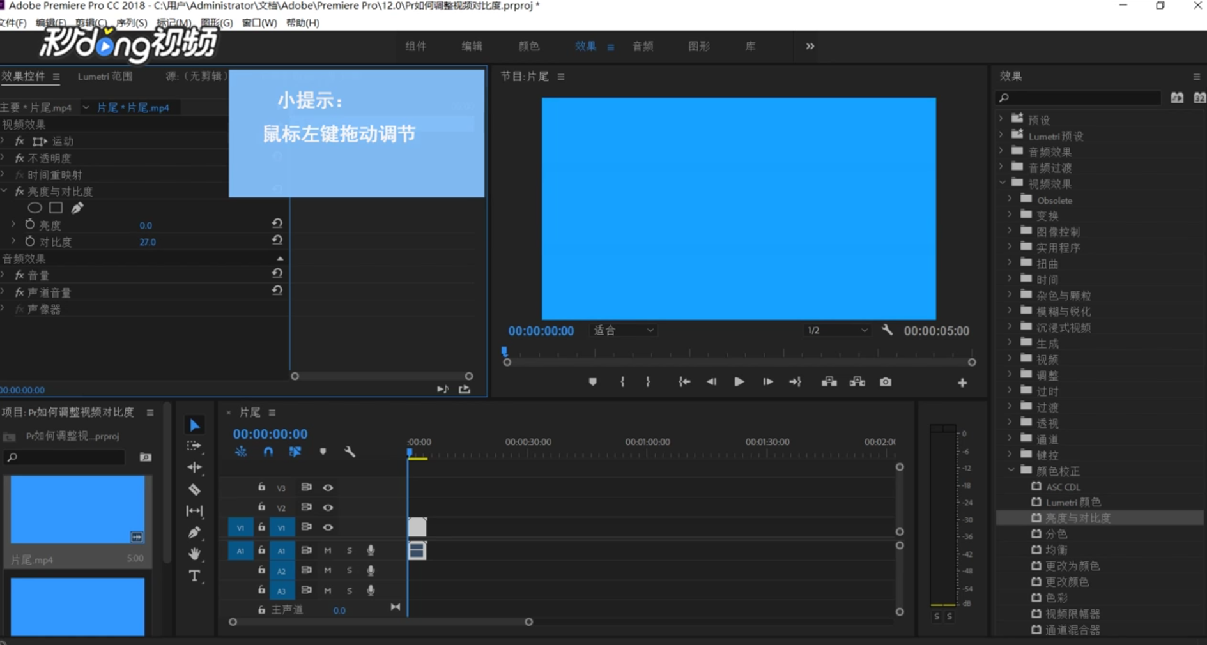Toggle animation stopwatch for 亮度
The height and width of the screenshot is (645, 1207).
(30, 224)
